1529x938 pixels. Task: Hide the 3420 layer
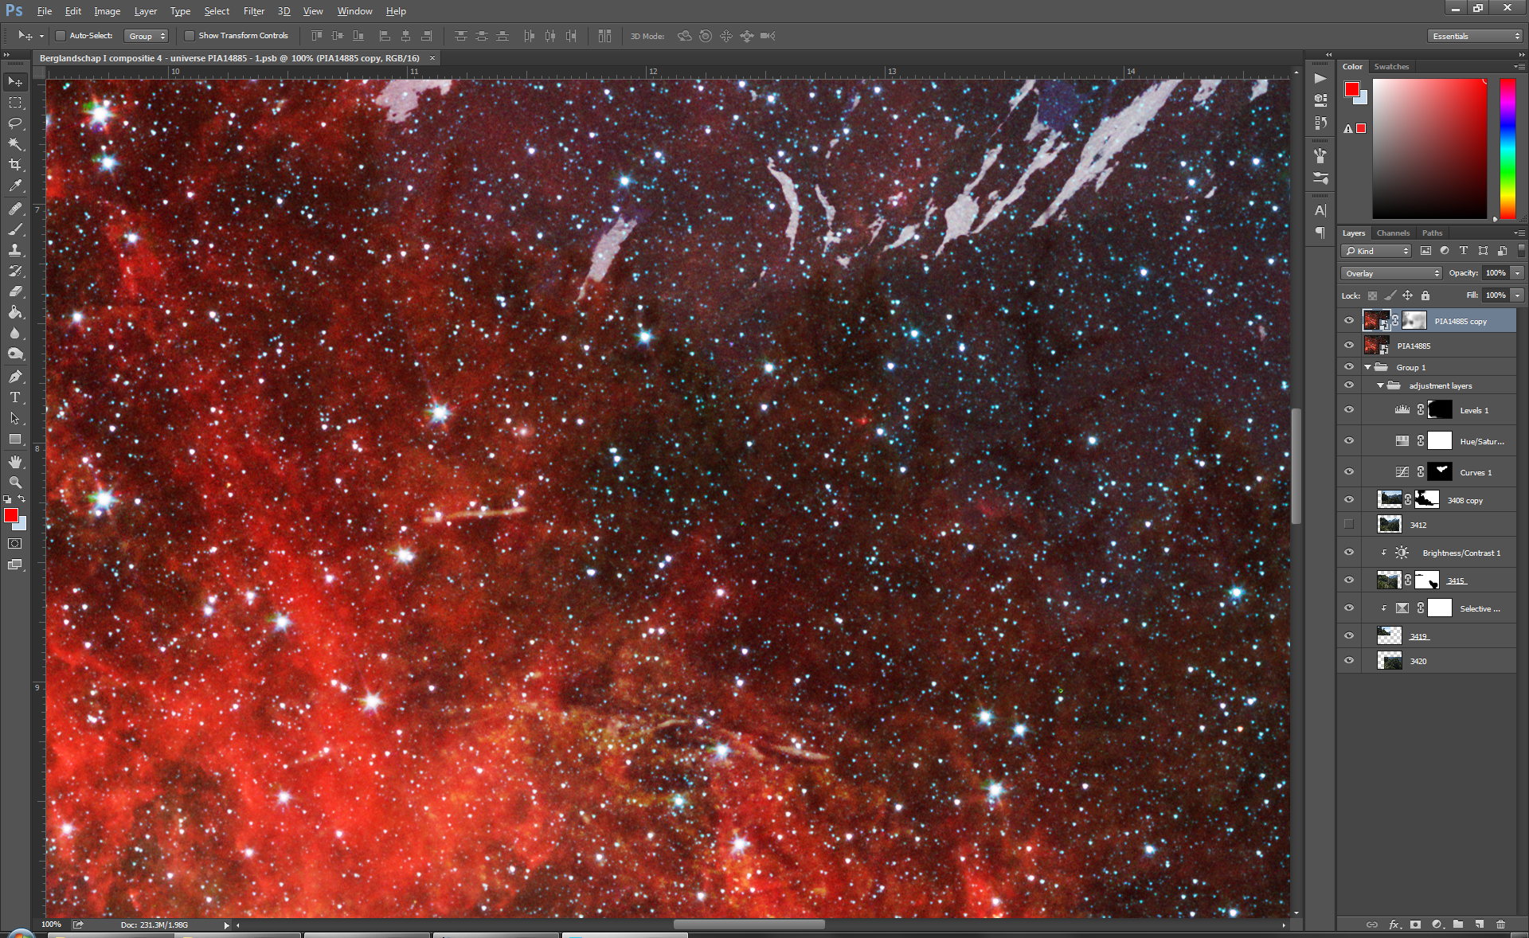[1349, 660]
